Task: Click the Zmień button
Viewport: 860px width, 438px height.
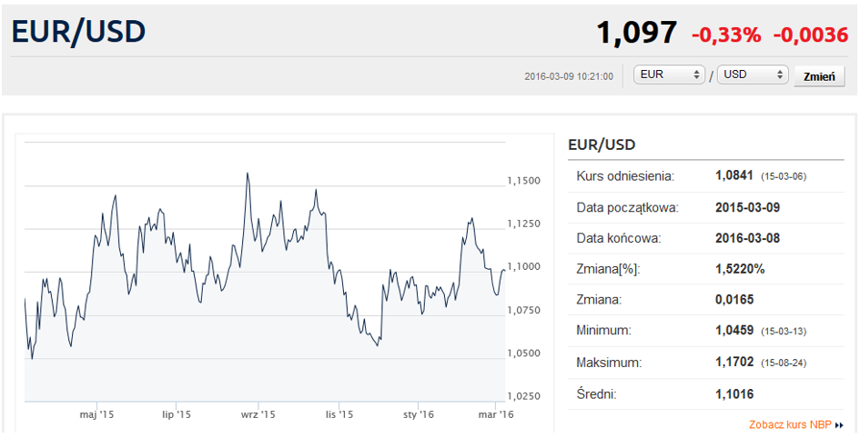Action: click(x=819, y=76)
